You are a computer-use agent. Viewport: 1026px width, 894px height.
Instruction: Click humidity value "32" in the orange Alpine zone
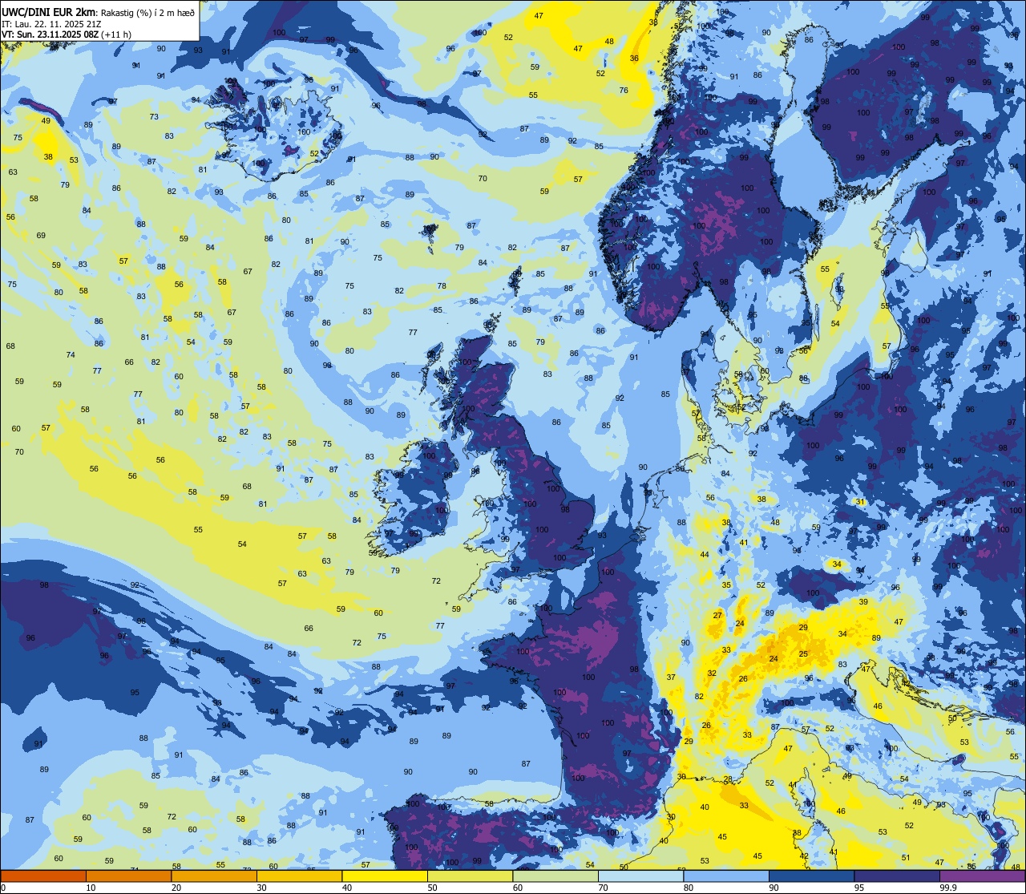tap(712, 674)
